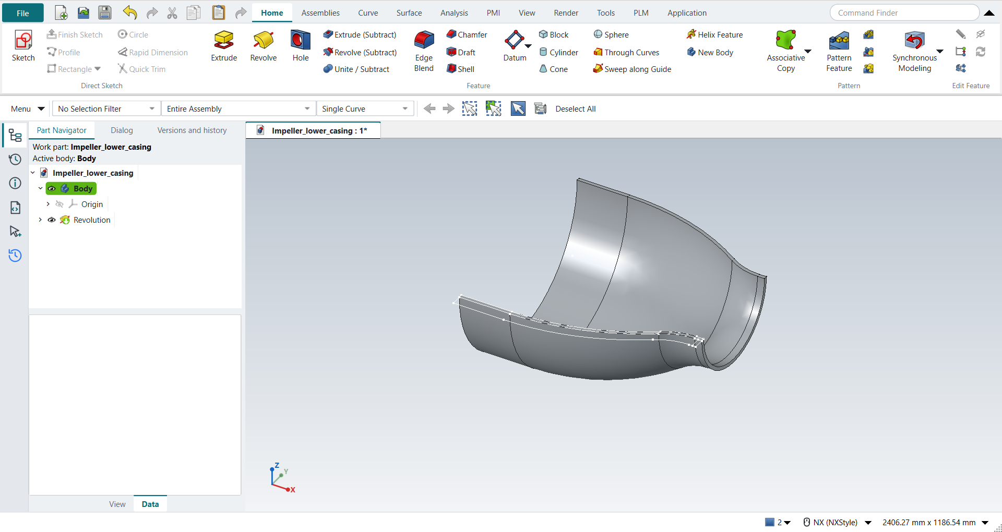Open the Entire Assembly scope dropdown
1002x532 pixels.
[238, 108]
